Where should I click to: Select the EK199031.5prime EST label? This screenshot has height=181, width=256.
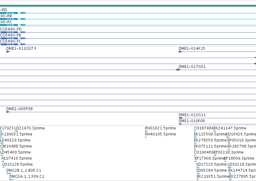pyautogui.click(x=16, y=134)
